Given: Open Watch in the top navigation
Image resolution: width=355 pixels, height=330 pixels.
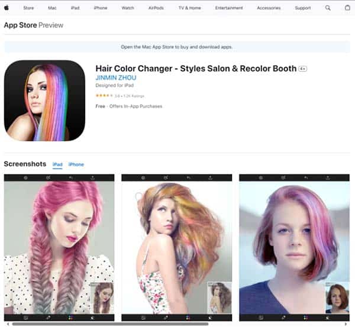Looking at the screenshot, I should click(128, 8).
